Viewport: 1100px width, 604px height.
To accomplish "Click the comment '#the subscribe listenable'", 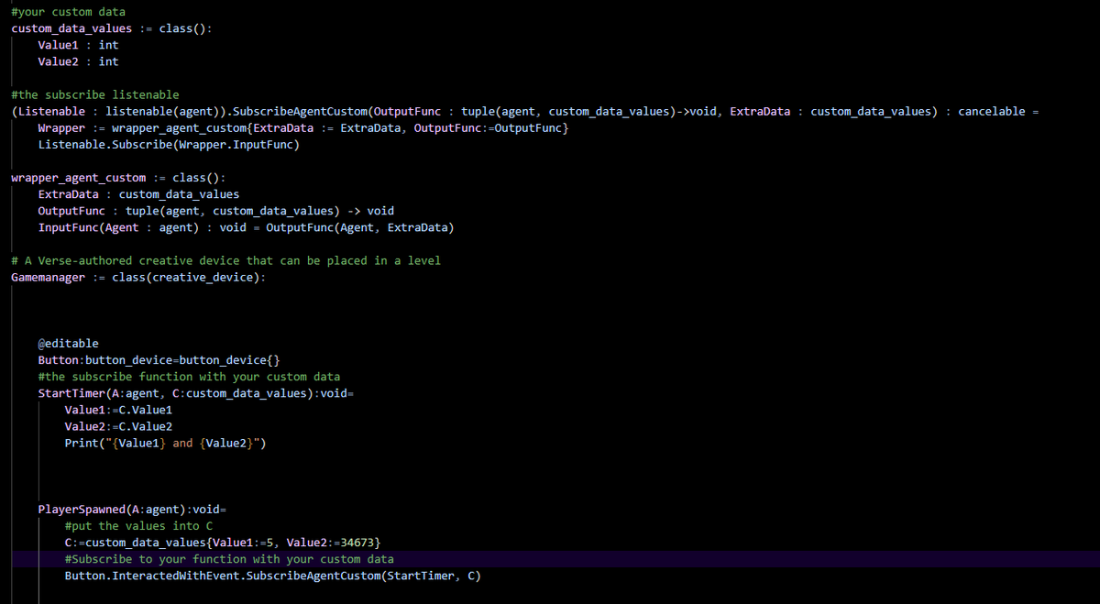I will click(95, 94).
